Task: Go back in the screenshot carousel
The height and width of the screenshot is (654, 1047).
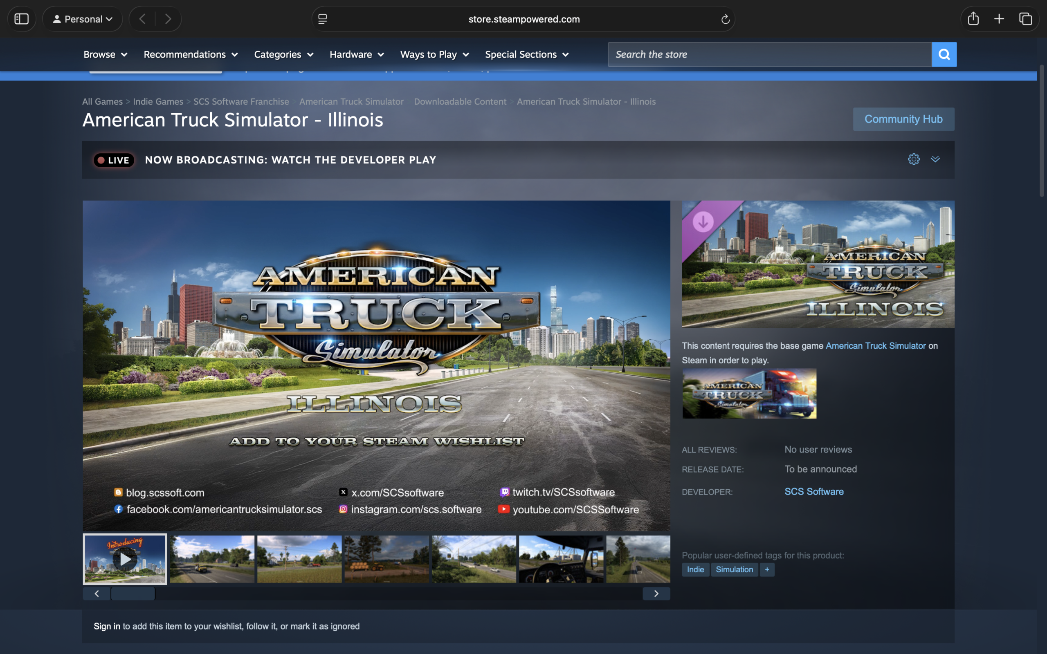Action: click(96, 594)
